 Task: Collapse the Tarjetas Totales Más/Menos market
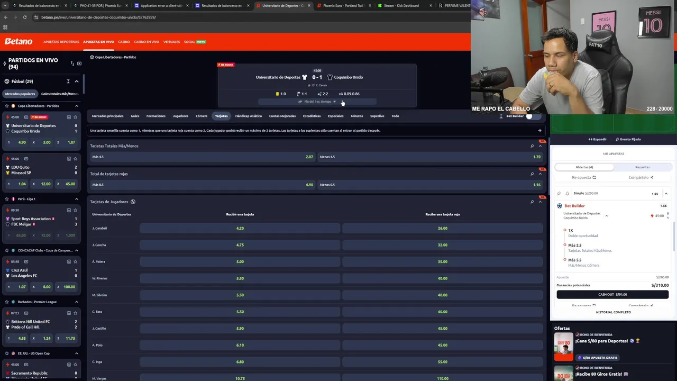(541, 146)
